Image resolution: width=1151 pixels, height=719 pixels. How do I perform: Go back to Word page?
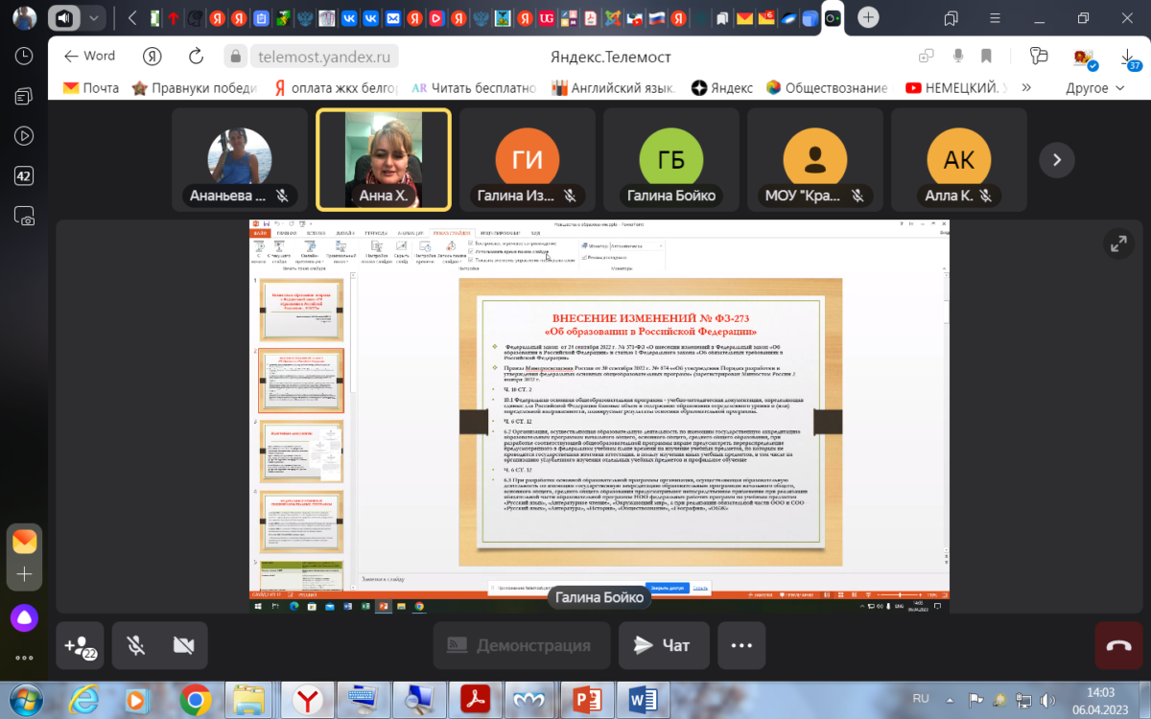89,57
